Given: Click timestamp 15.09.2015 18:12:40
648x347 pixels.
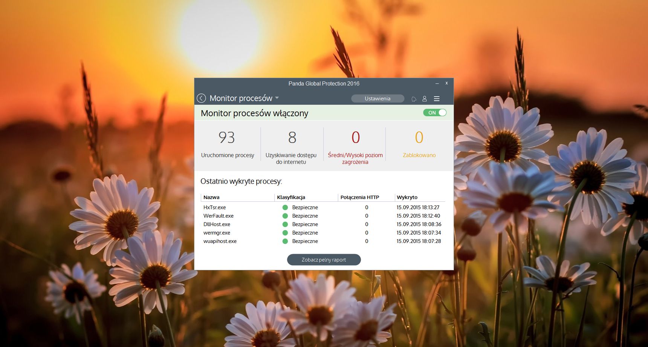Looking at the screenshot, I should tap(418, 216).
